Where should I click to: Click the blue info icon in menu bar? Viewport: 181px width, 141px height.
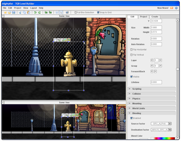tap(176, 8)
